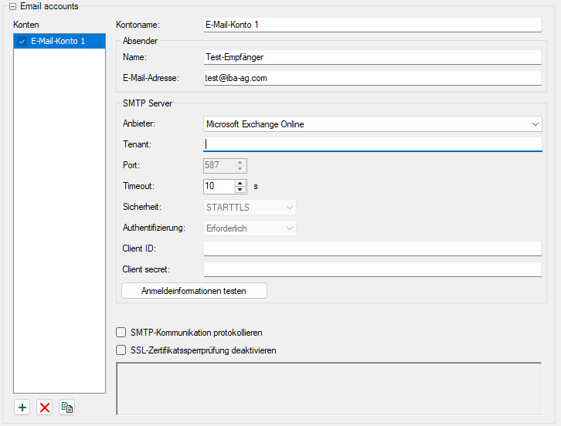Image resolution: width=561 pixels, height=426 pixels.
Task: Click the Email accounts heading text
Action: coord(49,6)
